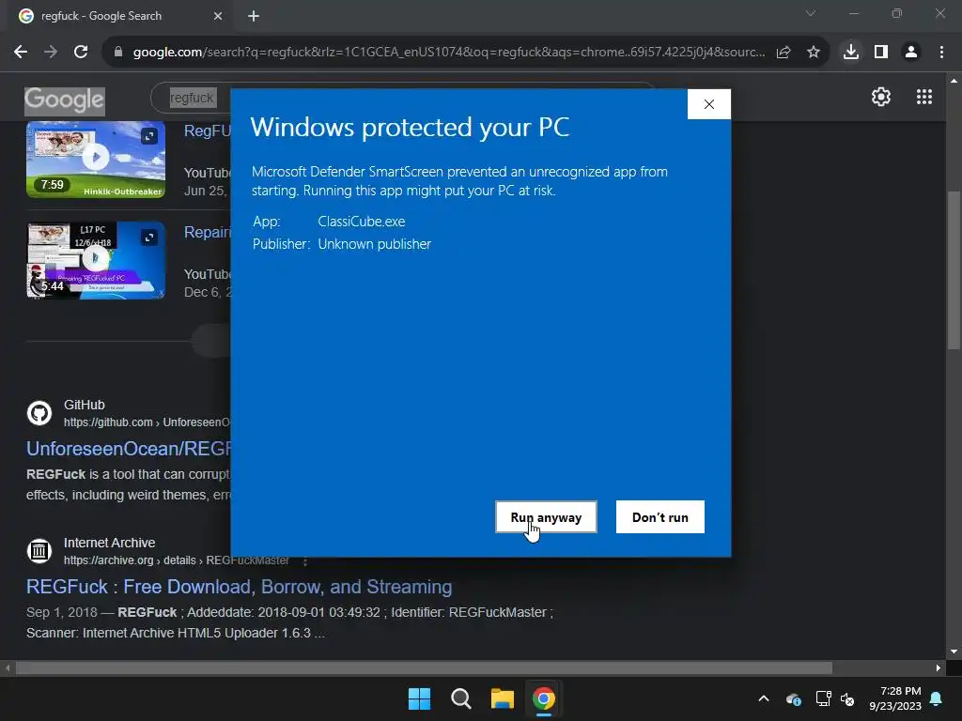Play the 5:44 Repairing REGFucked PC thumbnail
Viewport: 962px width, 721px height.
(x=96, y=260)
